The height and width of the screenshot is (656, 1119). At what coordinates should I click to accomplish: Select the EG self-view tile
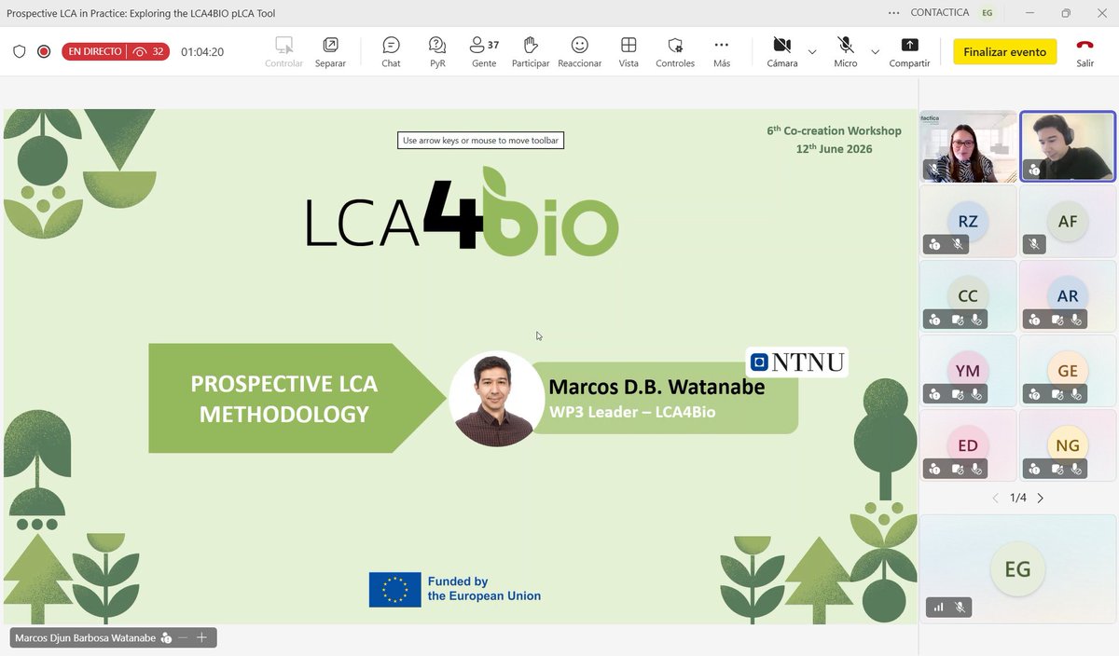click(1017, 568)
